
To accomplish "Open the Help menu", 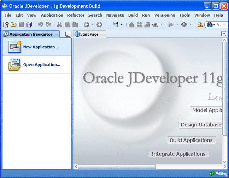I will 218,15.
